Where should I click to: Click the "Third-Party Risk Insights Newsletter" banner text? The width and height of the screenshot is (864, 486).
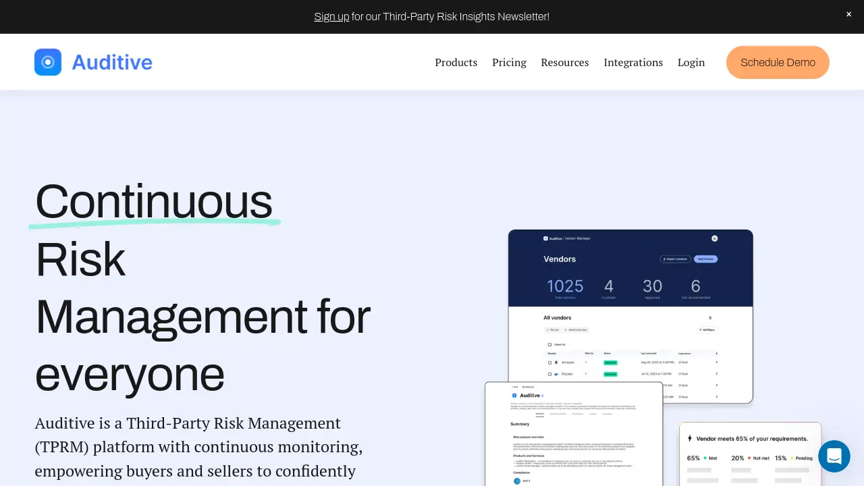(466, 16)
